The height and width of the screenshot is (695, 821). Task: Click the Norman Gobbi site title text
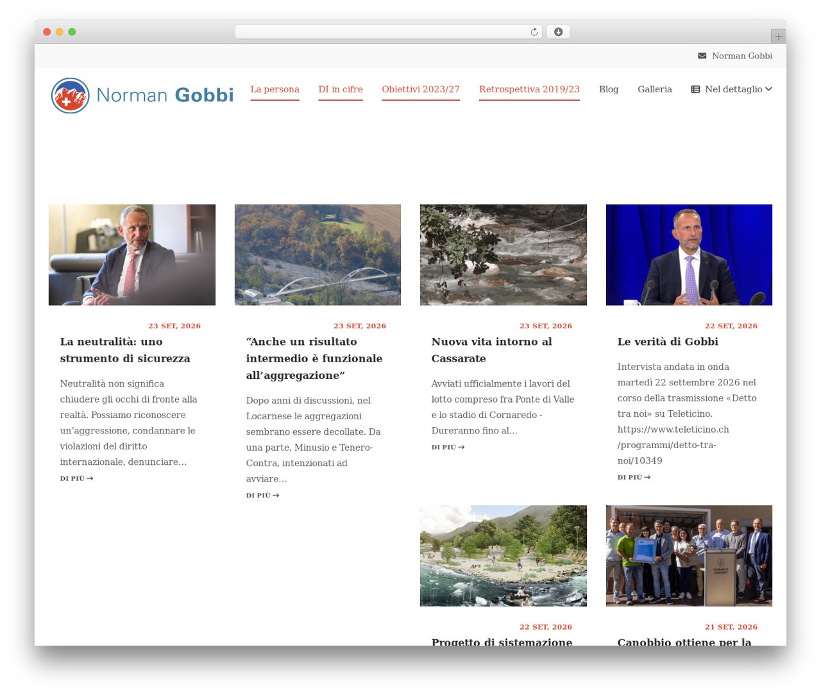click(x=165, y=95)
